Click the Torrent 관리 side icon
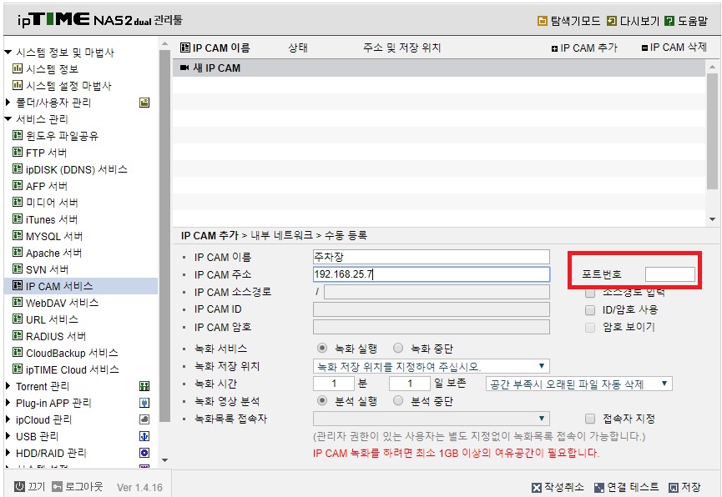This screenshot has width=722, height=497. tap(144, 386)
